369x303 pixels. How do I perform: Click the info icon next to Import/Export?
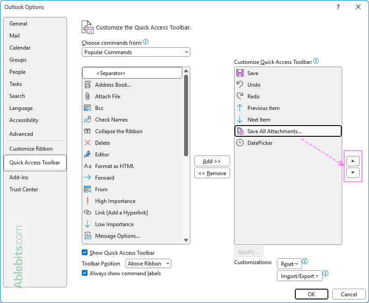[326, 273]
